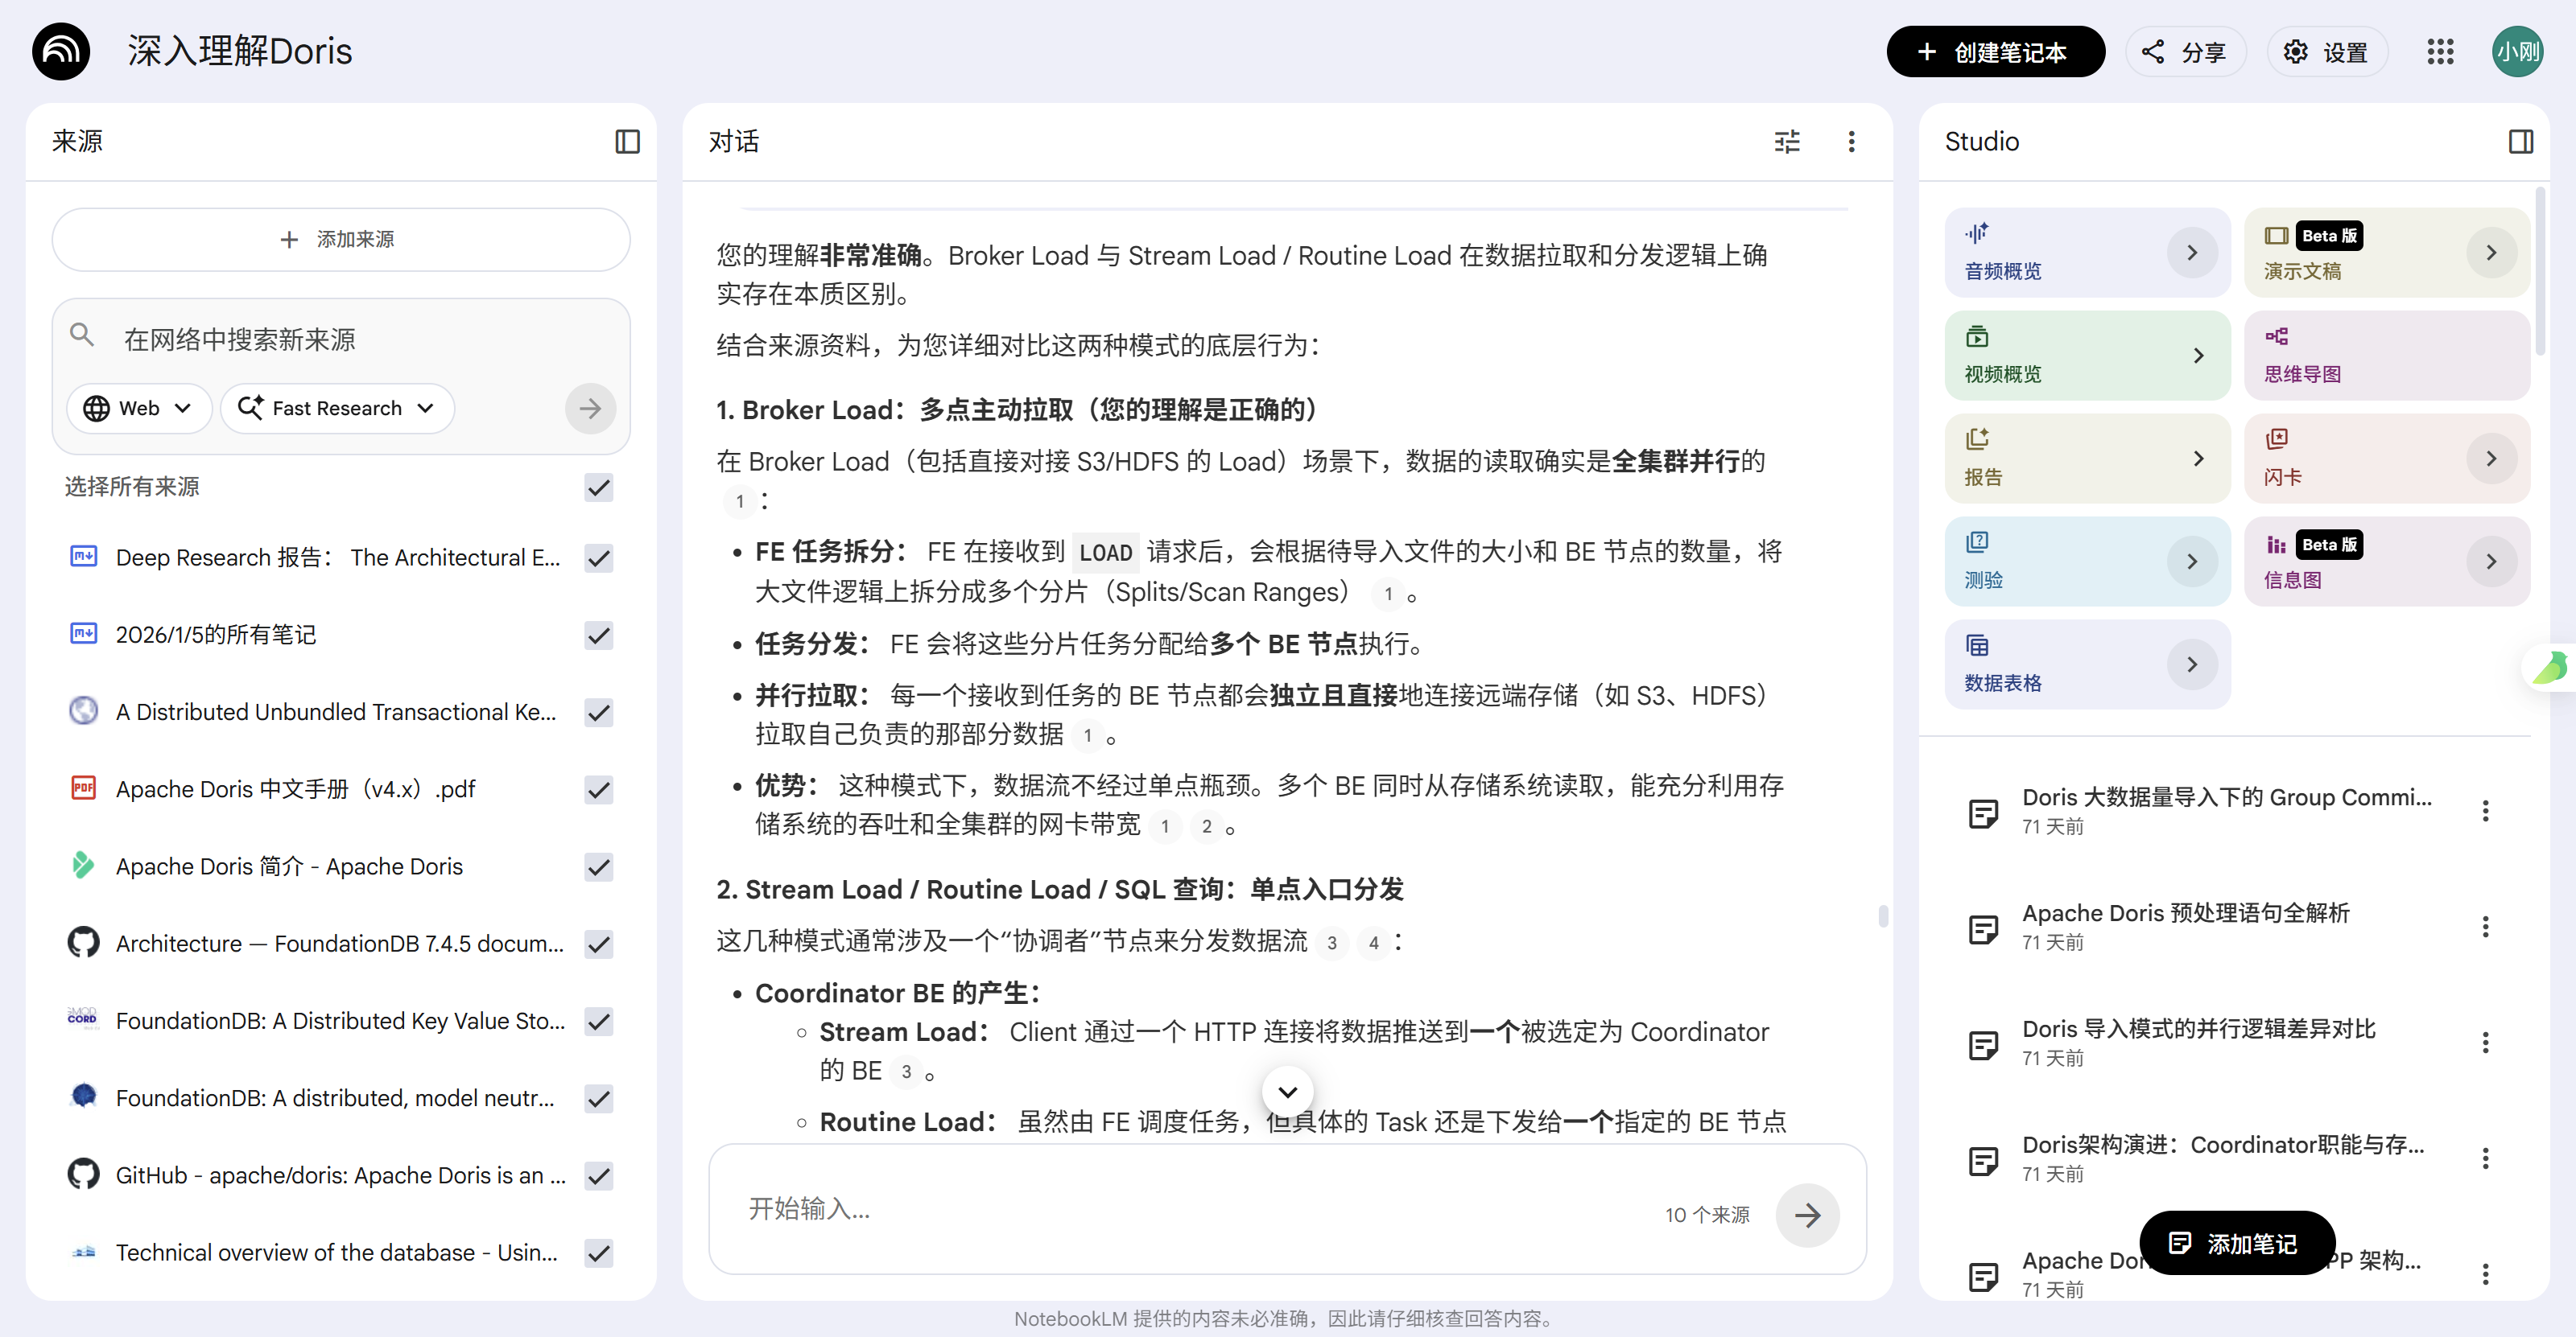Open the Fast Research mode dropdown

338,408
